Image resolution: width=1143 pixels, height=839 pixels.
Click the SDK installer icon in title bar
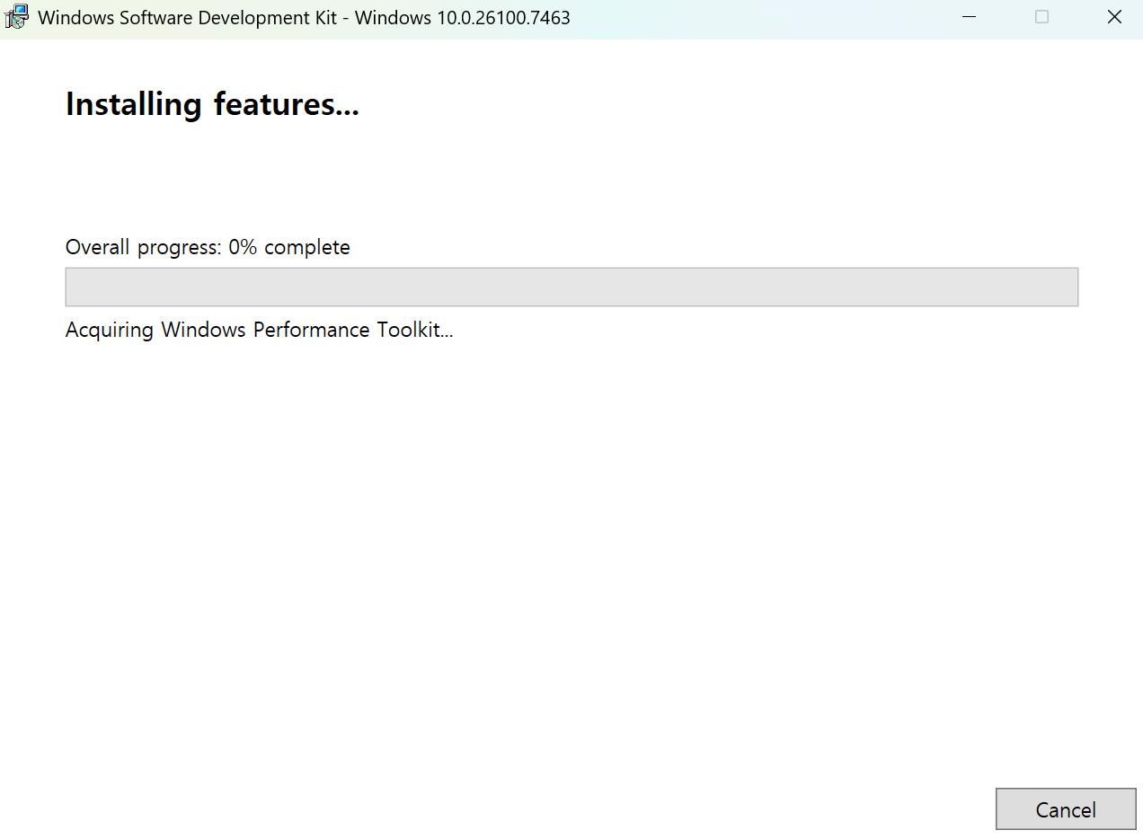coord(17,17)
